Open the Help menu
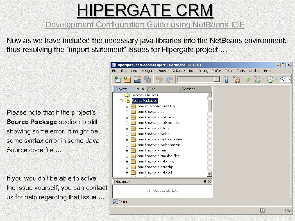Screen dimensions: 295x221 tap(267, 71)
